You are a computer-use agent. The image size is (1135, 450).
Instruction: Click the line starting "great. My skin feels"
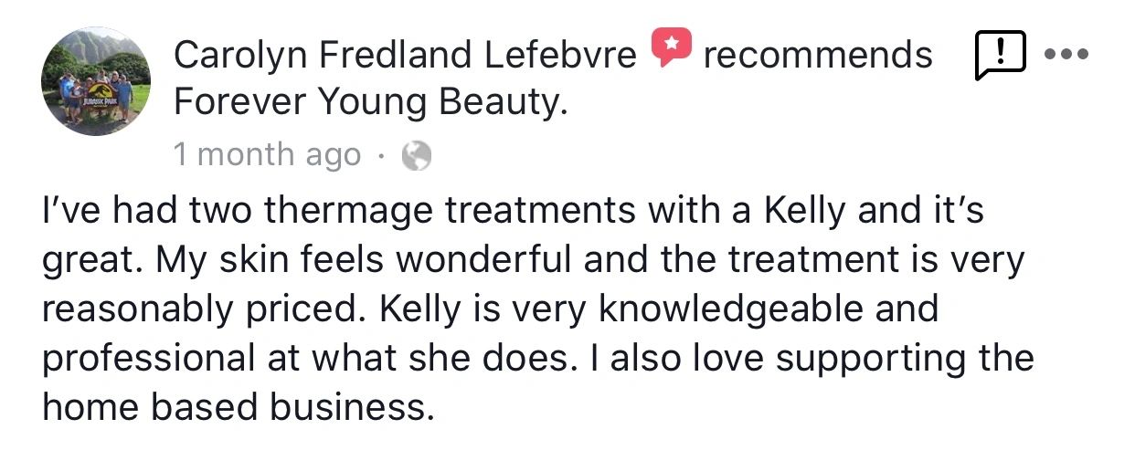534,261
